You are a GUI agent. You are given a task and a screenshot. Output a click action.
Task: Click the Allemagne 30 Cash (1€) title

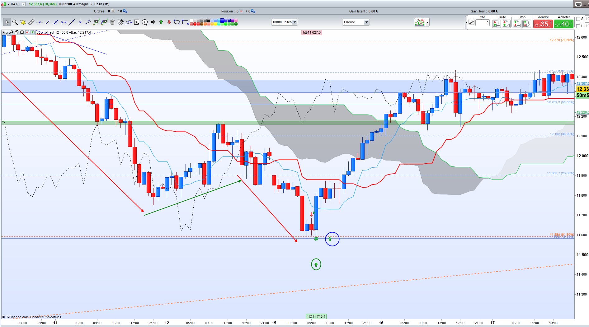click(91, 4)
